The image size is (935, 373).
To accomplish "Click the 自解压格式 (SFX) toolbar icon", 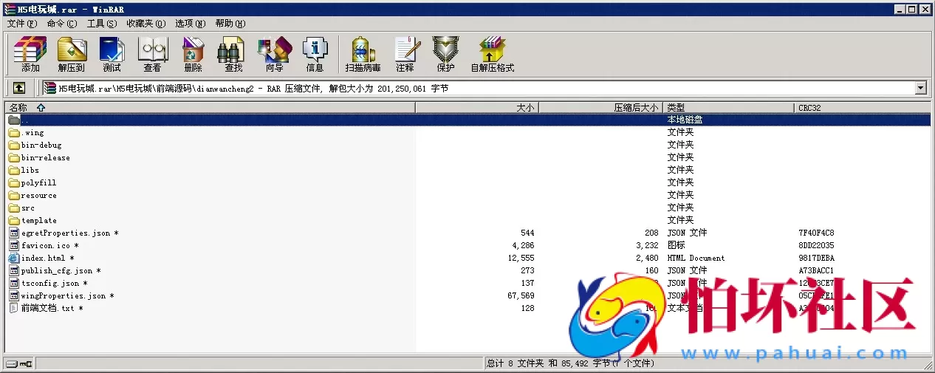I will pos(492,54).
